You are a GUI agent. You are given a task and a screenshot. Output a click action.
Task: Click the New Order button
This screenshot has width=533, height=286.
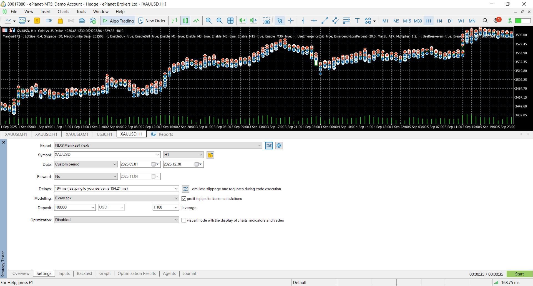[152, 21]
